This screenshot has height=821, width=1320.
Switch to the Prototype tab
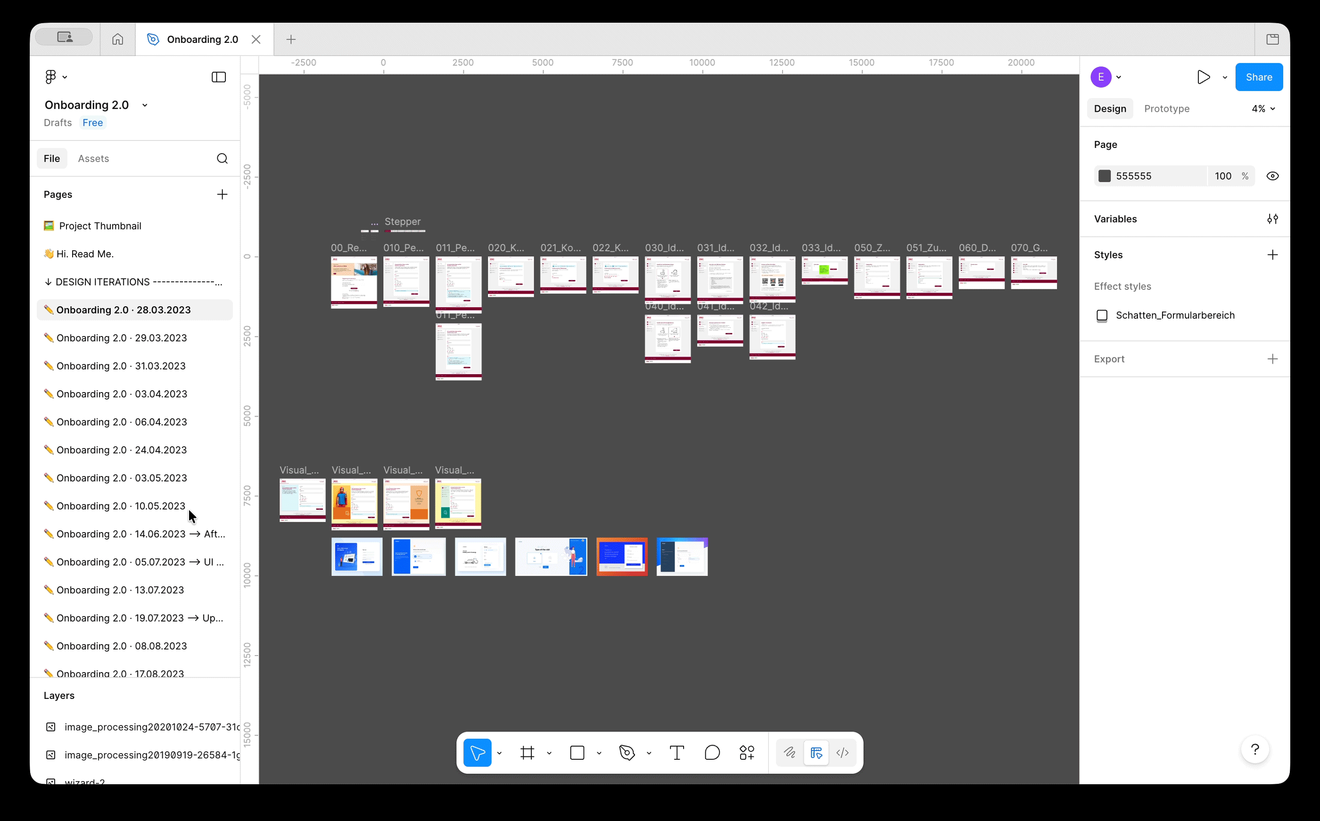pos(1166,108)
